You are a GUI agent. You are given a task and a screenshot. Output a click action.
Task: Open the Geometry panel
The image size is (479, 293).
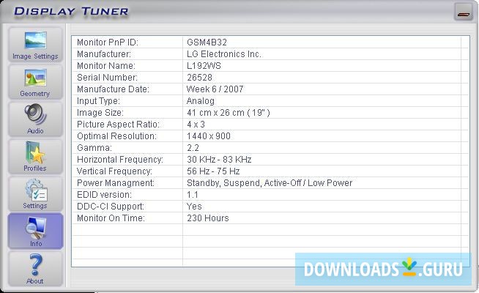(35, 82)
